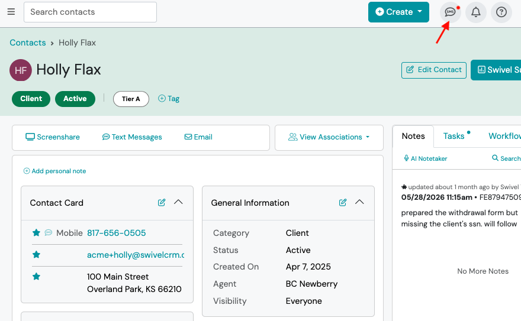This screenshot has height=321, width=521.
Task: Click the Client status badge
Action: (x=31, y=99)
